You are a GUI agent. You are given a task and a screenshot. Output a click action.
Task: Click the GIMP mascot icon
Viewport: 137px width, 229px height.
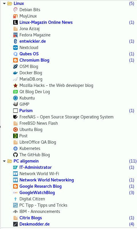[15, 104]
